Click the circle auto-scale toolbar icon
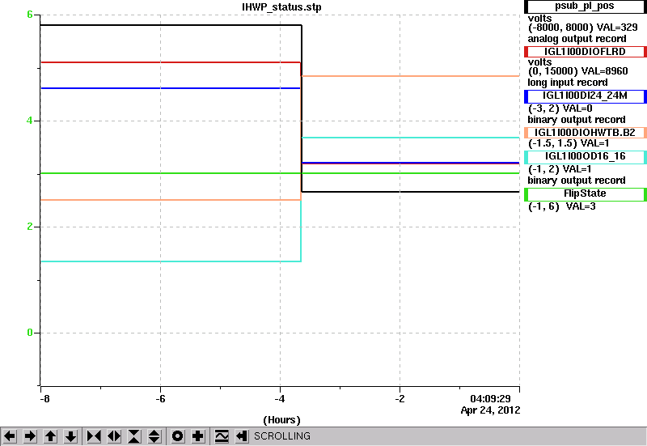This screenshot has width=647, height=446. (177, 436)
